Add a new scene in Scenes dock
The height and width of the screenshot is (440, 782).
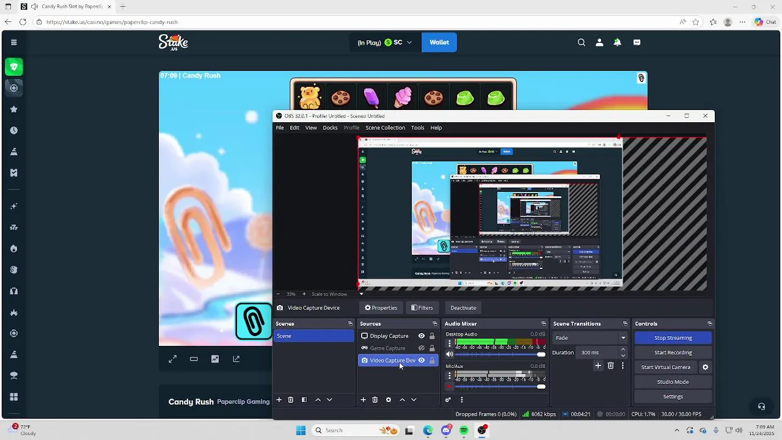click(279, 400)
